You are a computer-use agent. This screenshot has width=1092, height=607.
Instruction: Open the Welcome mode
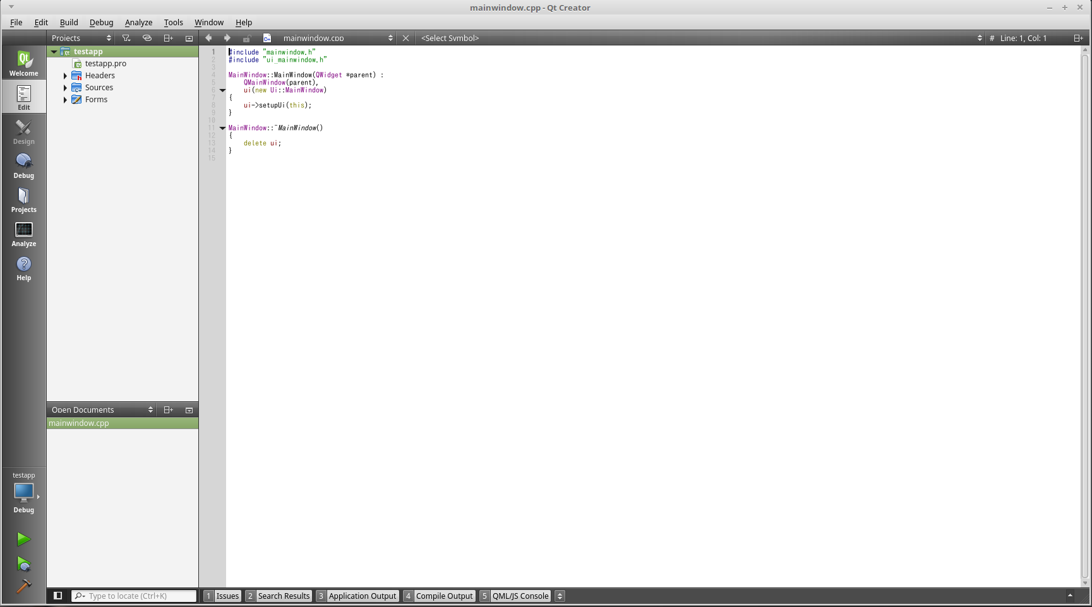coord(24,62)
